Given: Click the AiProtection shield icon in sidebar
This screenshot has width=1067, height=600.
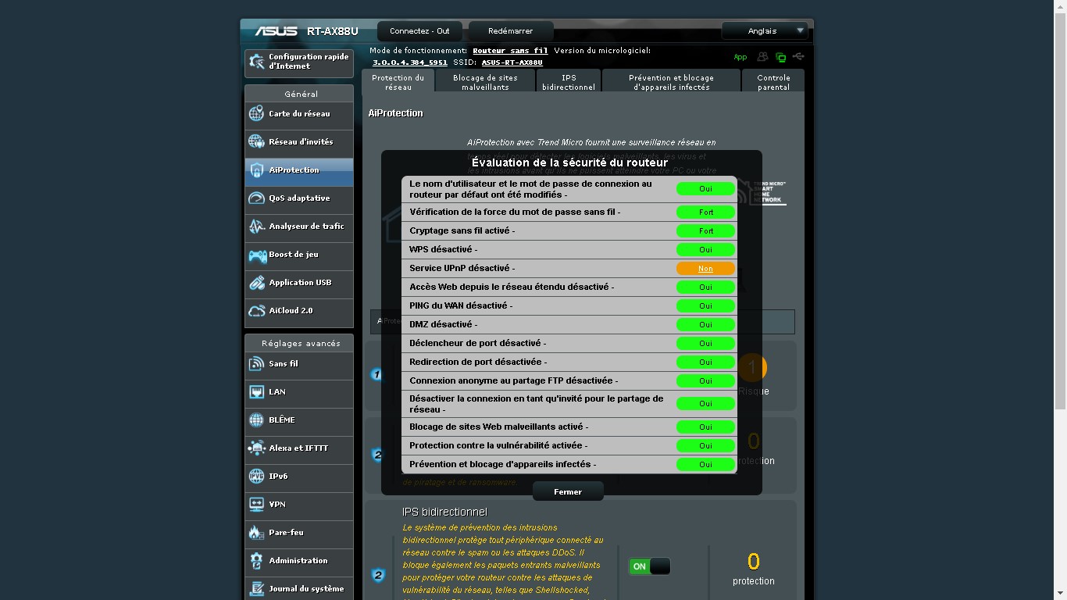Looking at the screenshot, I should (256, 170).
